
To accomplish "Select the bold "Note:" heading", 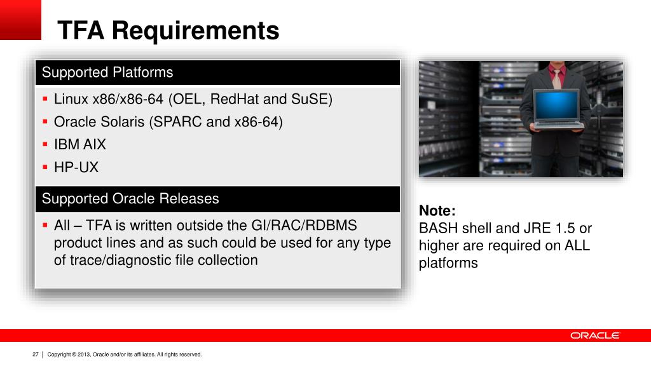I will [x=437, y=210].
